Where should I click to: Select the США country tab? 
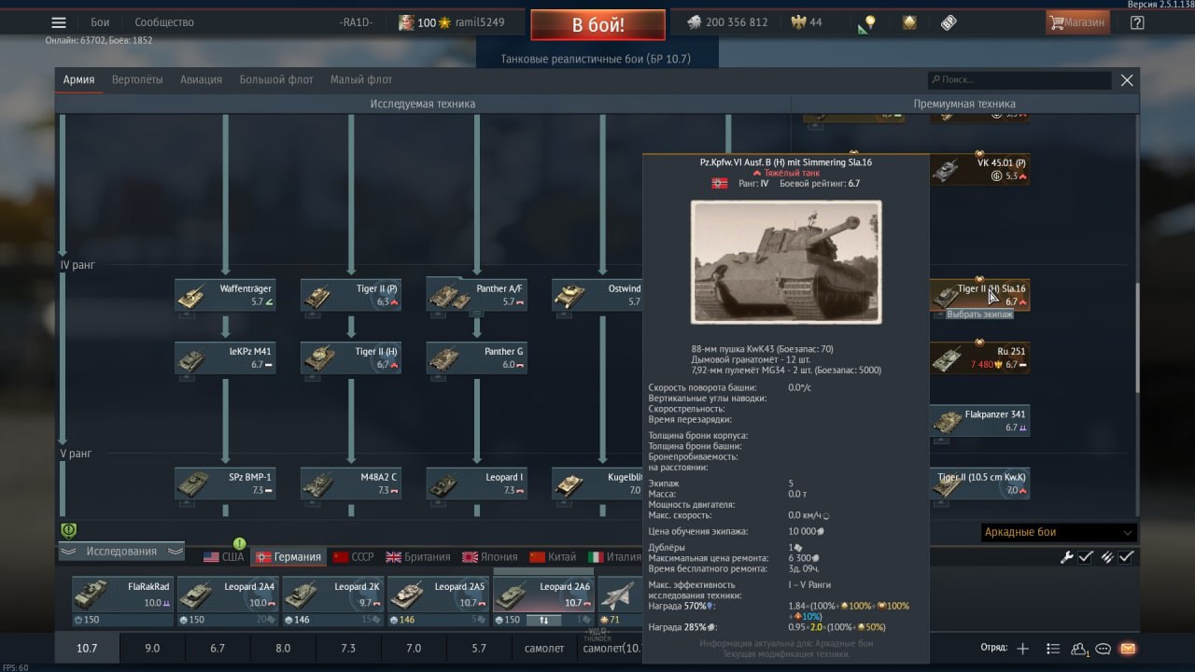click(x=224, y=557)
